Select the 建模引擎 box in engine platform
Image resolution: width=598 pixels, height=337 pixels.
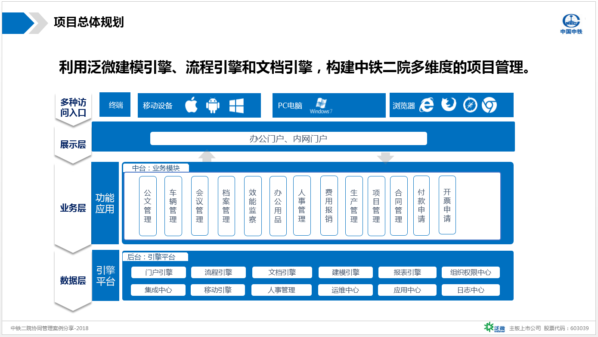[x=346, y=272]
